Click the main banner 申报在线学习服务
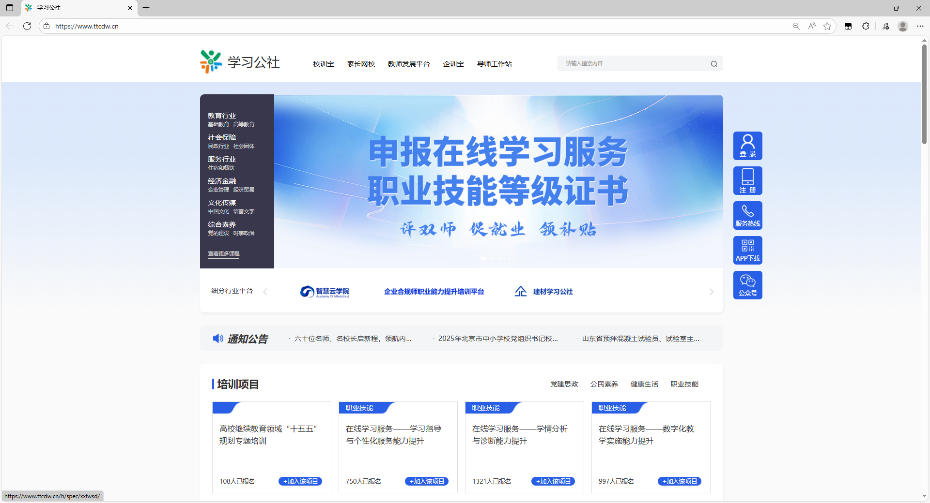The width and height of the screenshot is (930, 503). [498, 181]
